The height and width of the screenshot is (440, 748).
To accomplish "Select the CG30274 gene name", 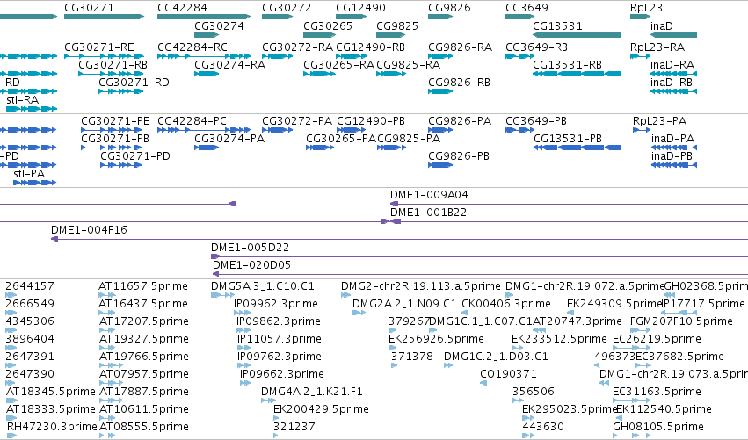I will (x=219, y=25).
